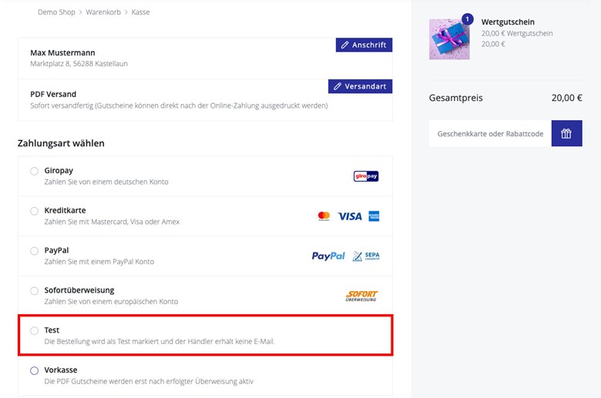601x398 pixels.
Task: Change shipping via the Versandart button
Action: pyautogui.click(x=361, y=86)
